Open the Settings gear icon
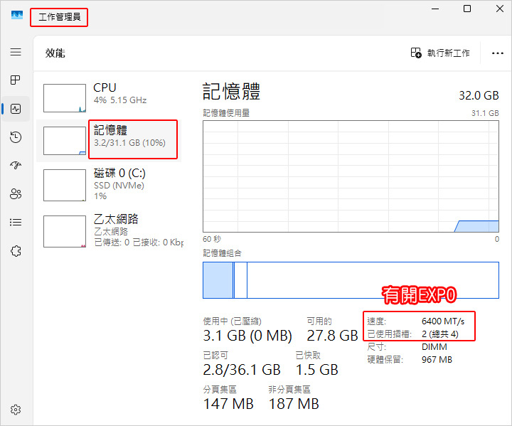 coord(16,410)
